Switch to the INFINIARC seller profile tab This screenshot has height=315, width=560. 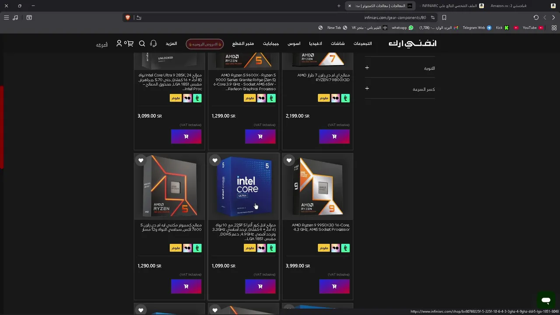(x=451, y=6)
